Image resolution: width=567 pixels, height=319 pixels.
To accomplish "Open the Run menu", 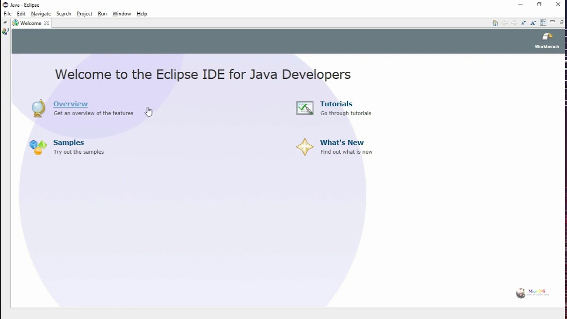I will (x=102, y=14).
